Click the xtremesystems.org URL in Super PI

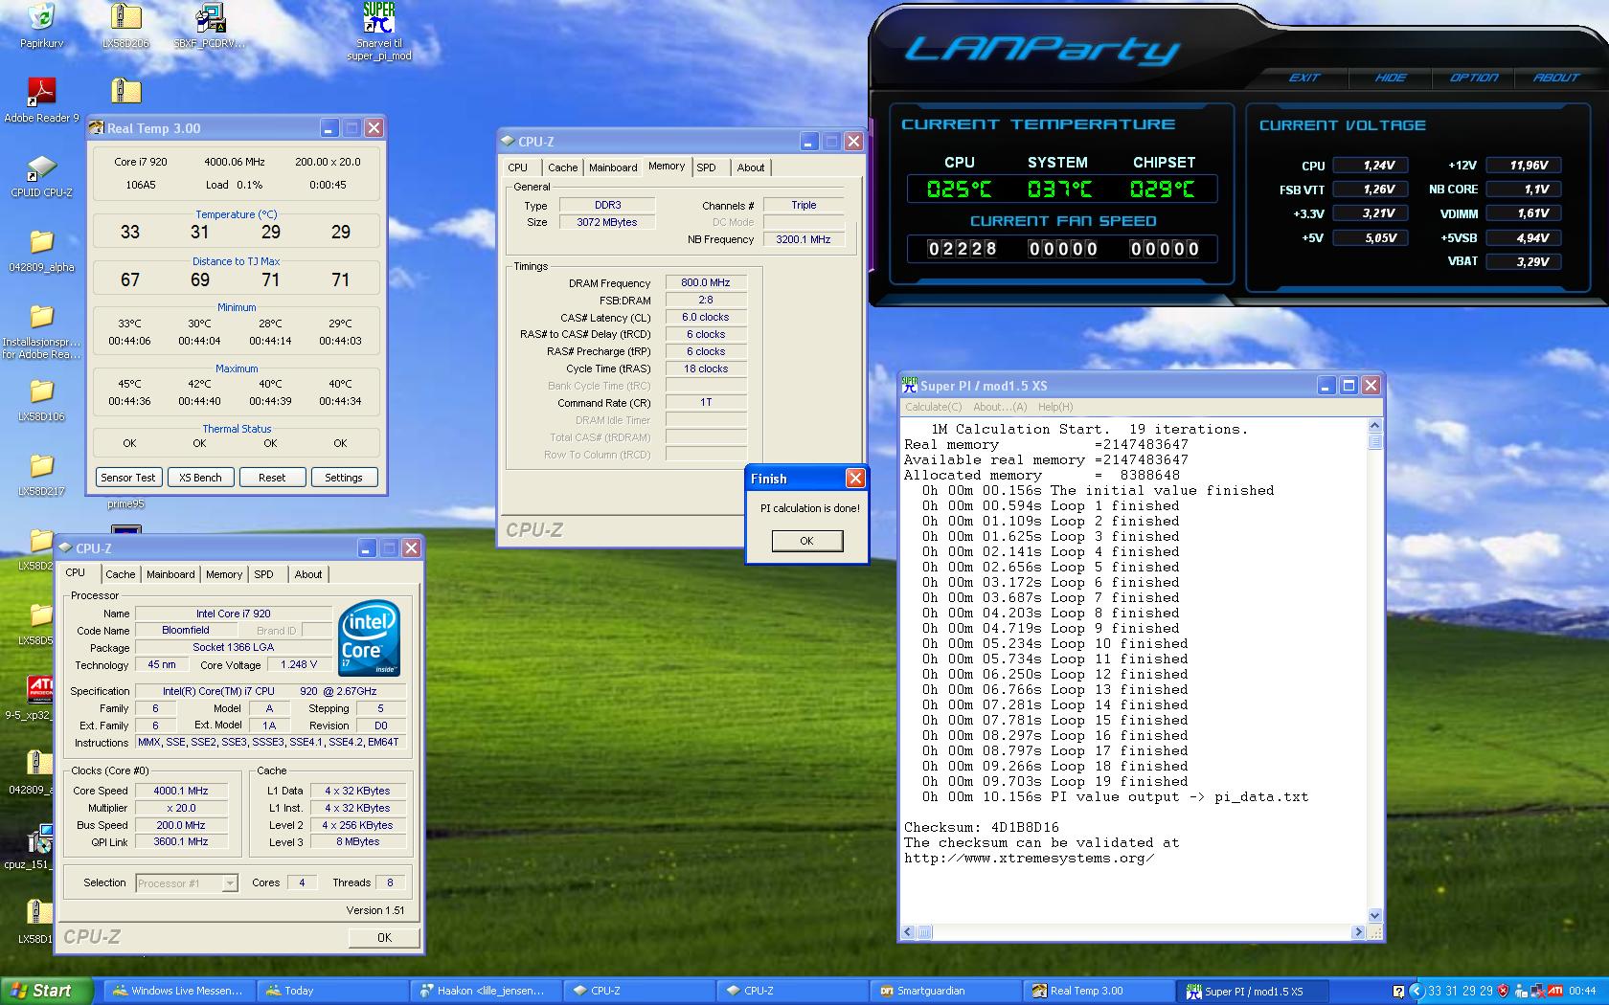pyautogui.click(x=1029, y=858)
